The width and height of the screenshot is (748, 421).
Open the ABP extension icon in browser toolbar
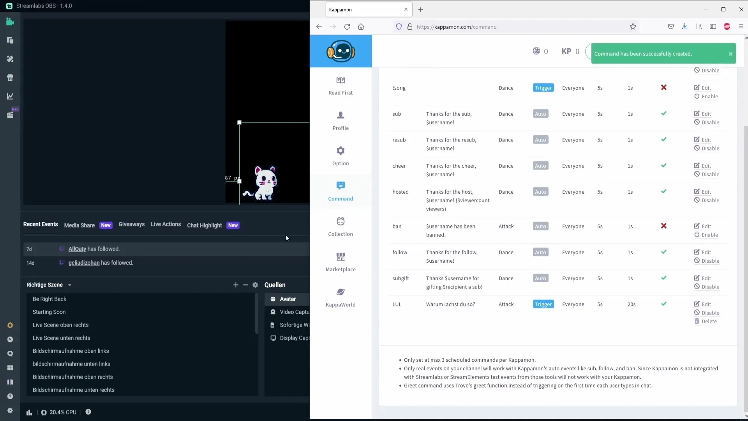(727, 27)
